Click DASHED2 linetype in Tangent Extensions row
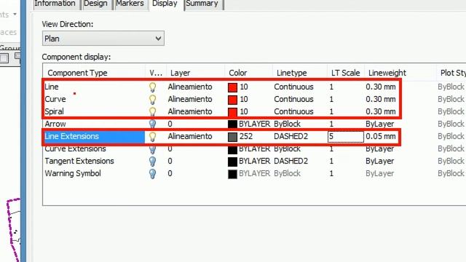The width and height of the screenshot is (466, 262). coord(291,161)
